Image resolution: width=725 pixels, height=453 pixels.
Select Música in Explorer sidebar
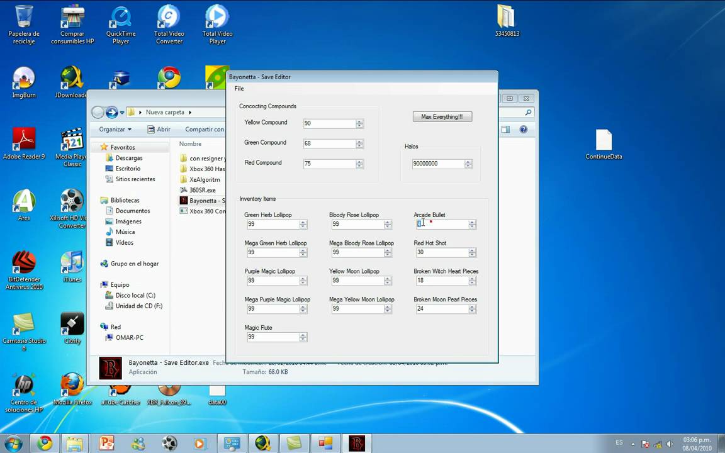click(125, 232)
